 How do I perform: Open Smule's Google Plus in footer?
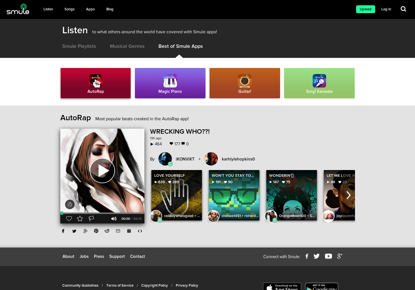(340, 256)
